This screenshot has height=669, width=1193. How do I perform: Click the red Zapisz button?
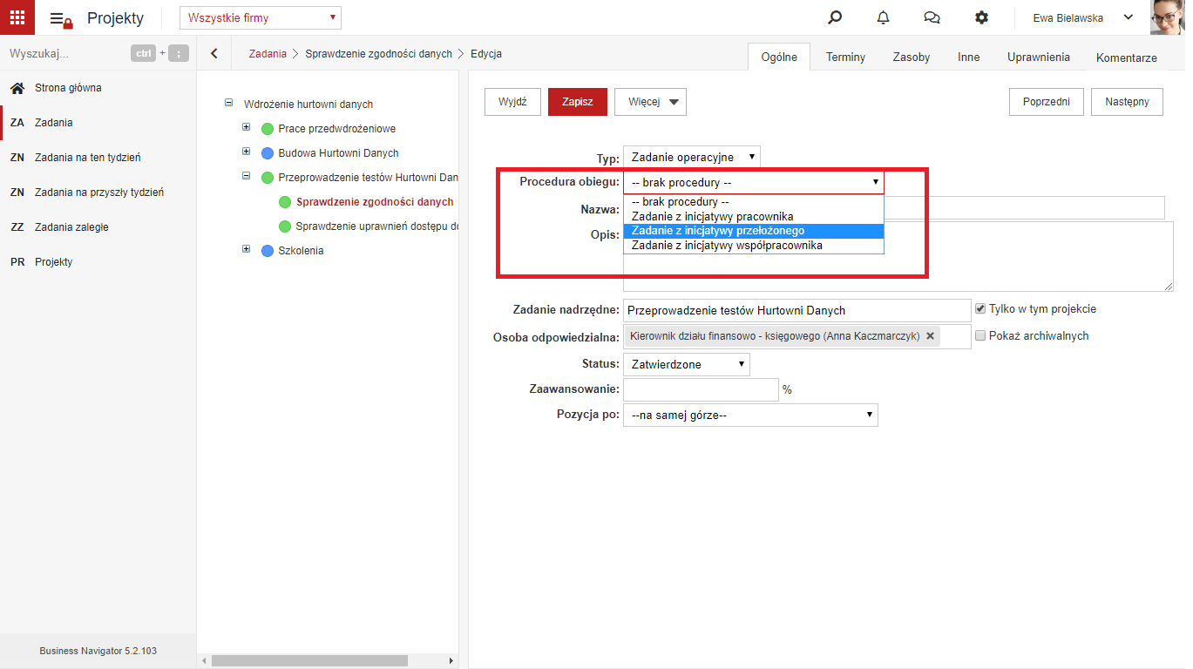point(578,101)
